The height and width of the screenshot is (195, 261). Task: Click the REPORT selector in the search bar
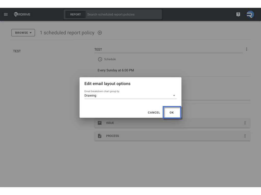pos(75,14)
